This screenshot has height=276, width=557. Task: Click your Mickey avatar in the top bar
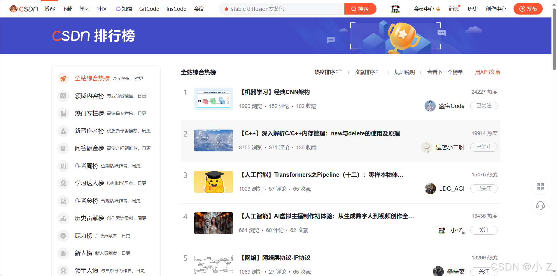(x=395, y=9)
